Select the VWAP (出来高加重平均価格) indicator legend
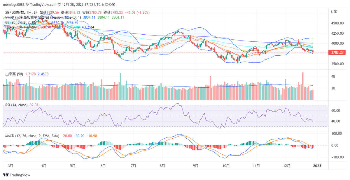The image size is (350, 180). (44, 17)
